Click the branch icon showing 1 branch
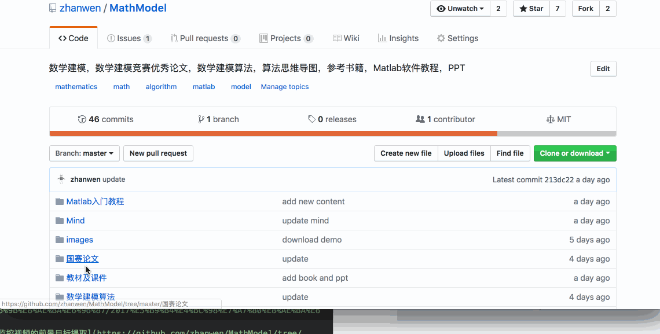This screenshot has height=334, width=660. [201, 119]
